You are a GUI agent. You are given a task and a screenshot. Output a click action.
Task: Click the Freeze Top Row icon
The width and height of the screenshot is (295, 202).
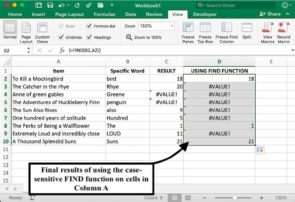click(205, 28)
